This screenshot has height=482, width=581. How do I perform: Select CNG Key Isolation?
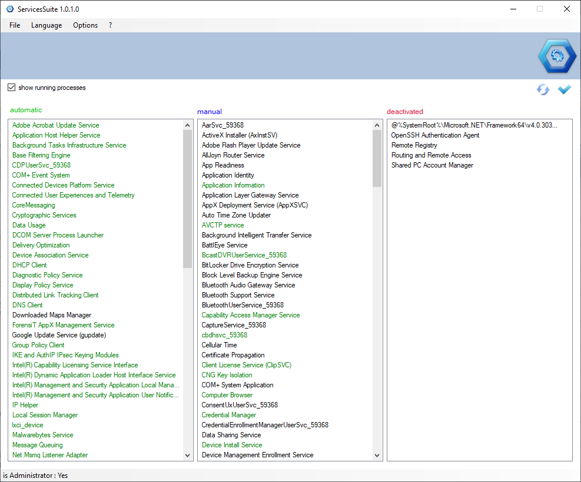pos(227,374)
